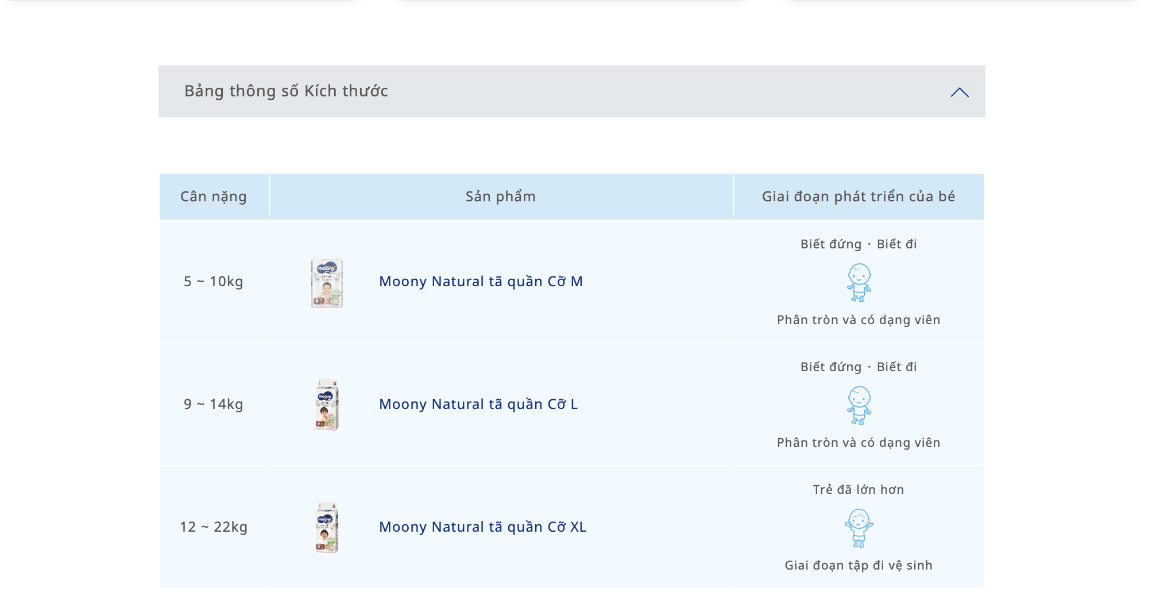Click the 12 ~ 22kg weight cell

214,527
